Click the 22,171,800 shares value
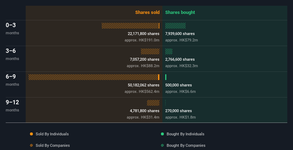The width and height of the screenshot is (293, 150). click(143, 34)
